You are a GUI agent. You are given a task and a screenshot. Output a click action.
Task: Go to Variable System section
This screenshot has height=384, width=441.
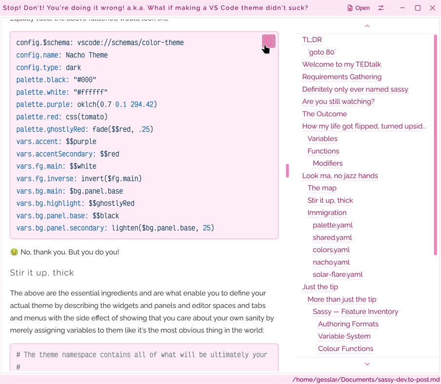coord(344,336)
